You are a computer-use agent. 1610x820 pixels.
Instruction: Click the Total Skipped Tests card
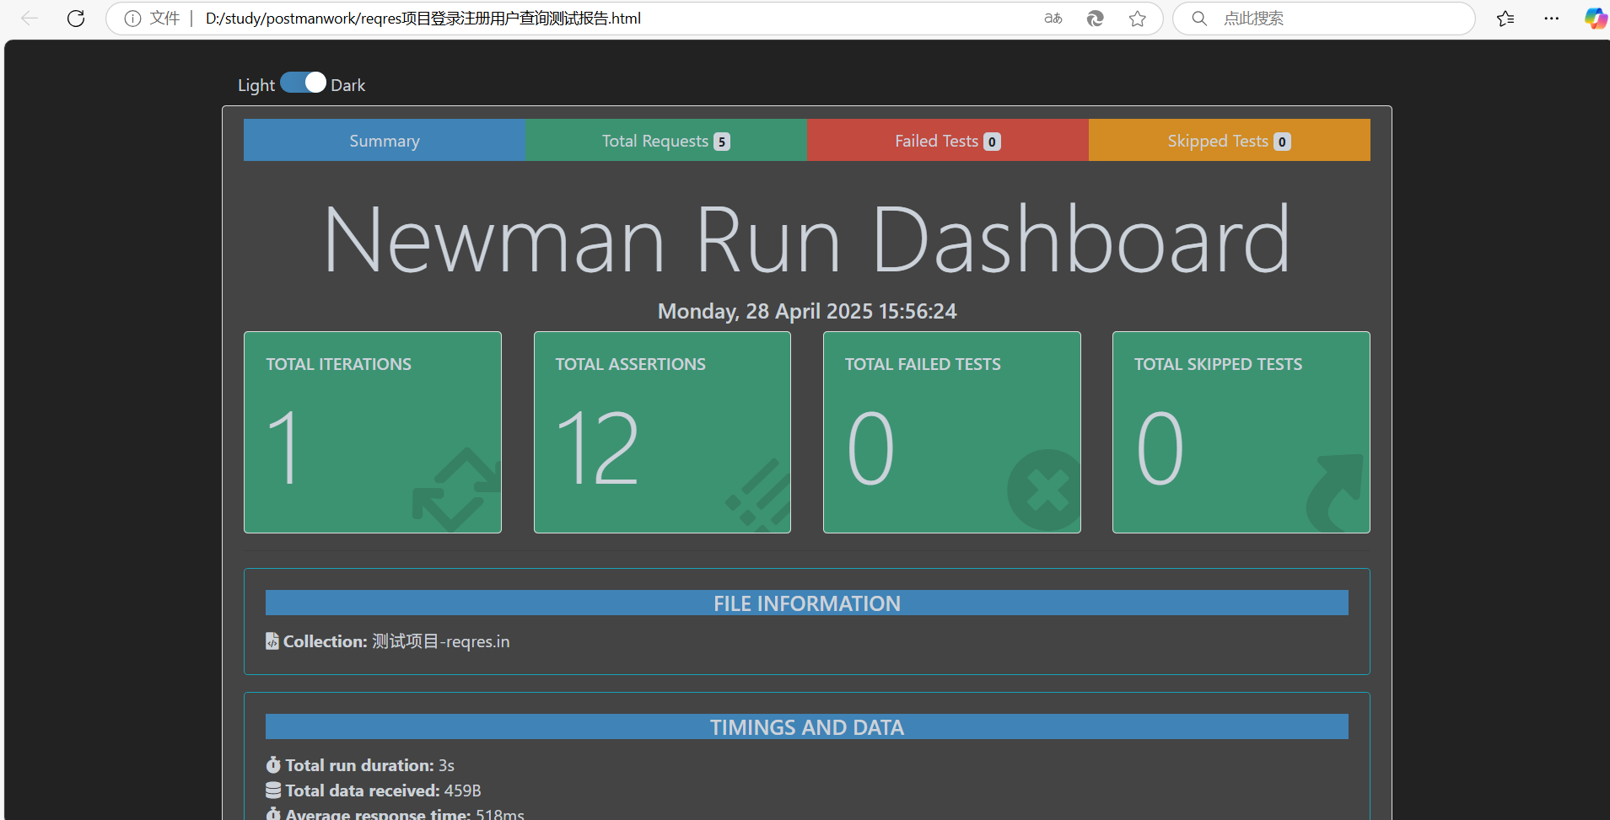[1241, 432]
